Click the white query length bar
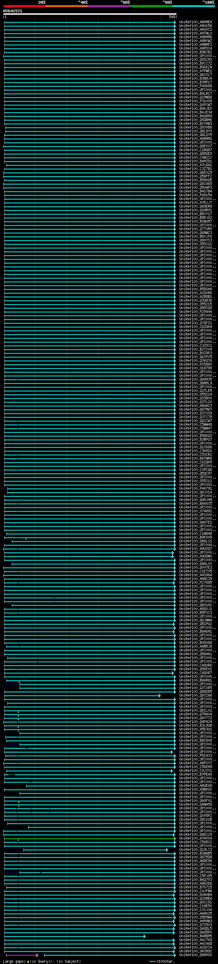The width and height of the screenshot is (218, 964). (90, 14)
